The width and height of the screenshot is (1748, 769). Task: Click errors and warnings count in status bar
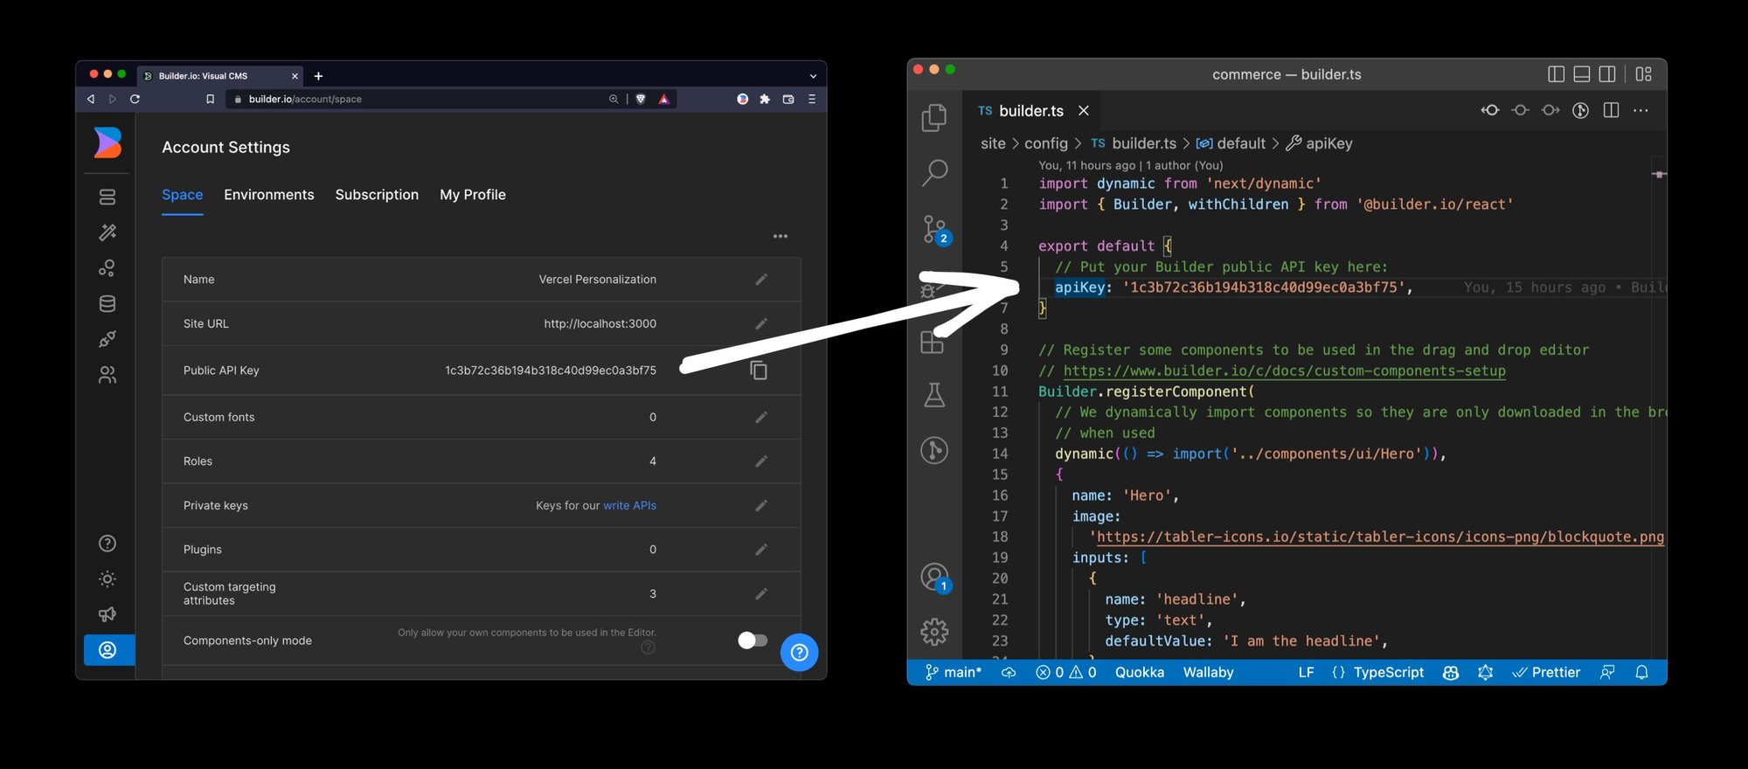point(1065,672)
